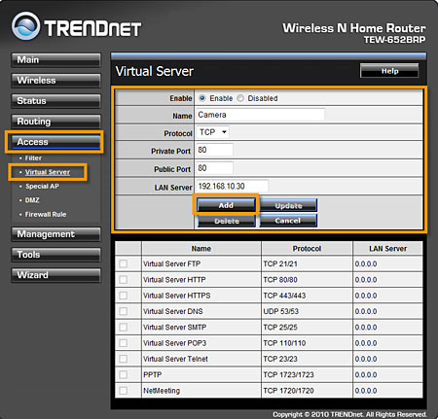This screenshot has height=419, width=438.
Task: Open the DMZ submenu link
Action: [x=32, y=200]
